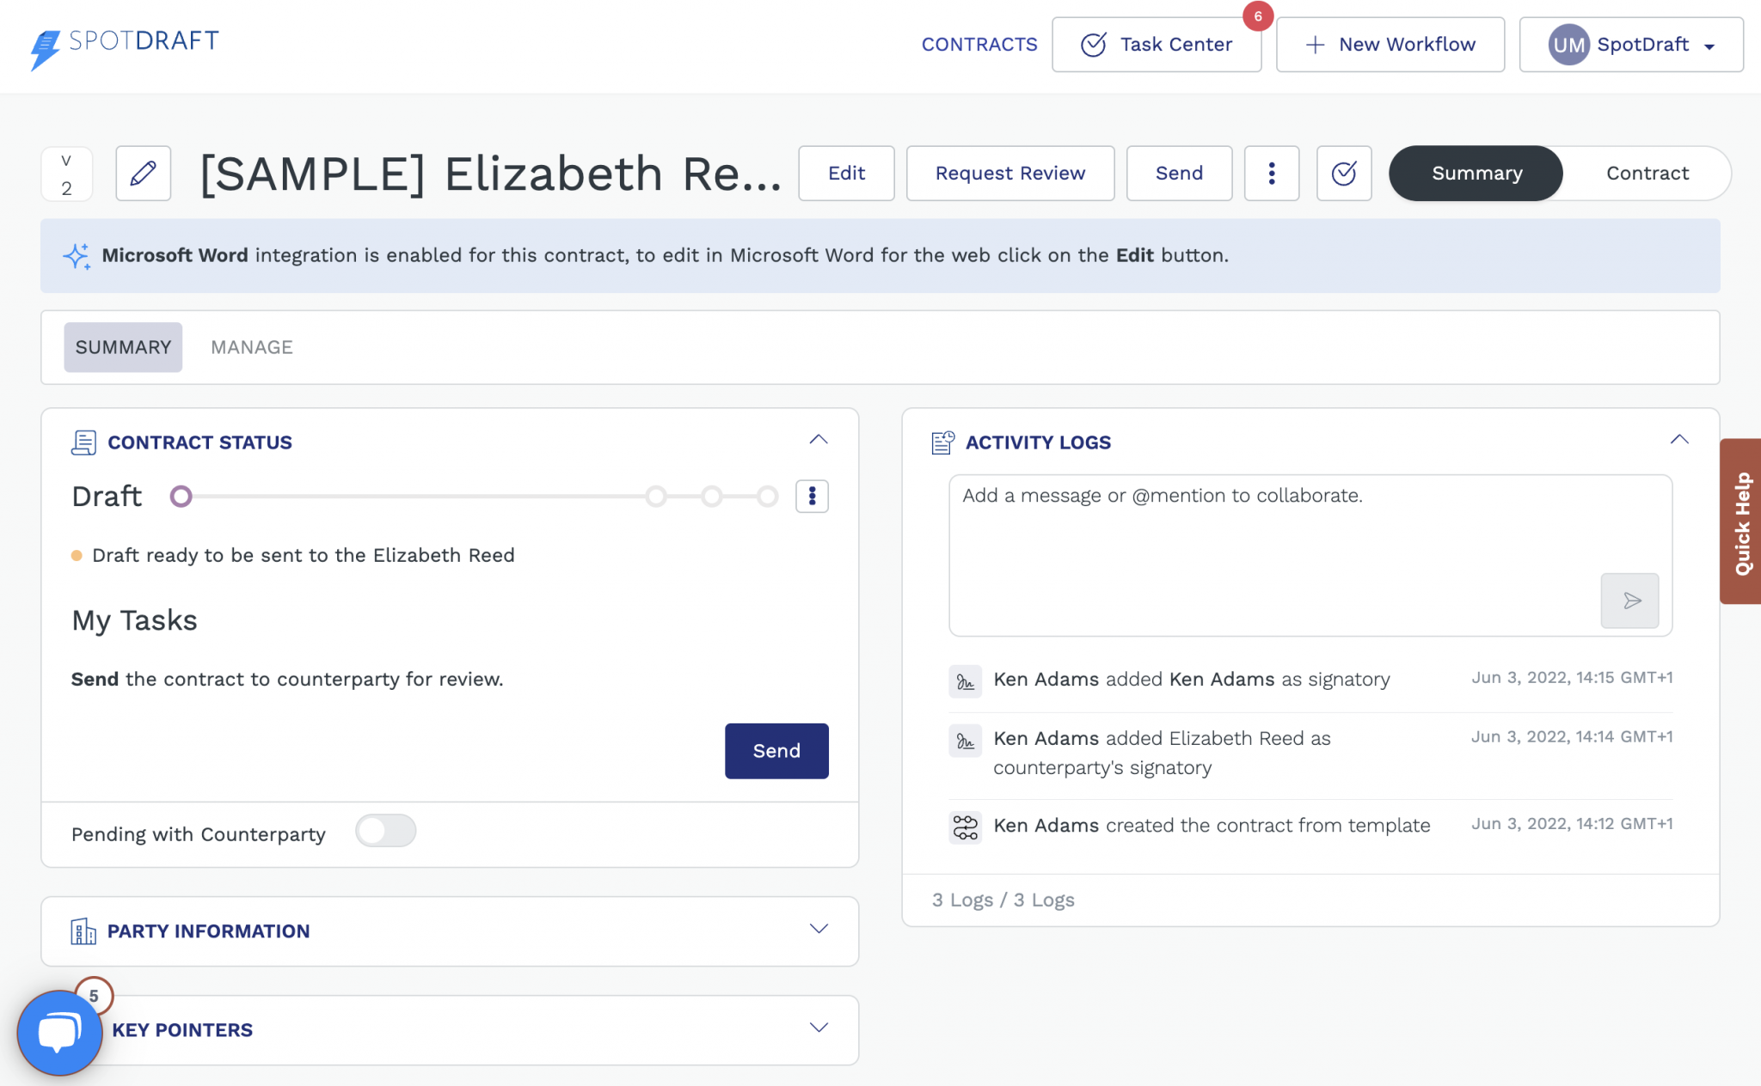Click the pencil icon to rename the contract

143,174
